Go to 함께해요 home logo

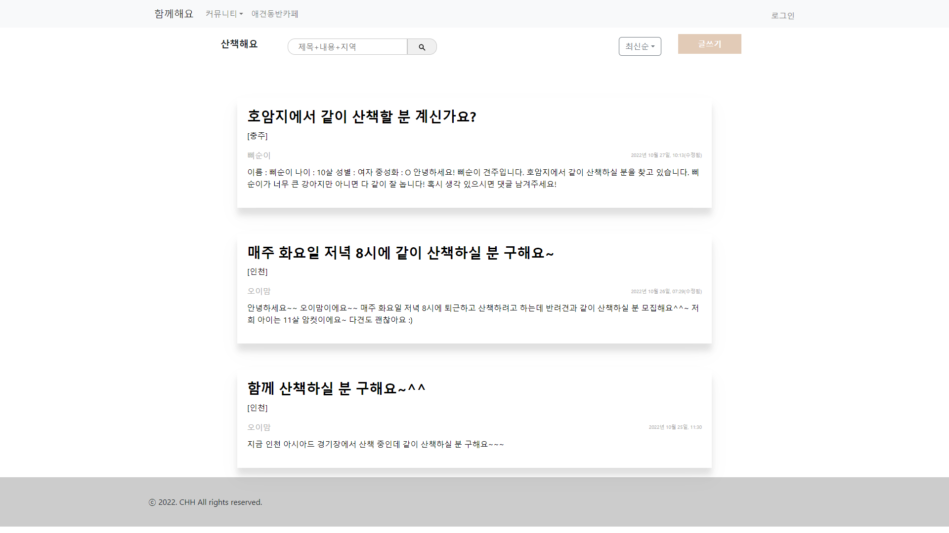(x=173, y=14)
